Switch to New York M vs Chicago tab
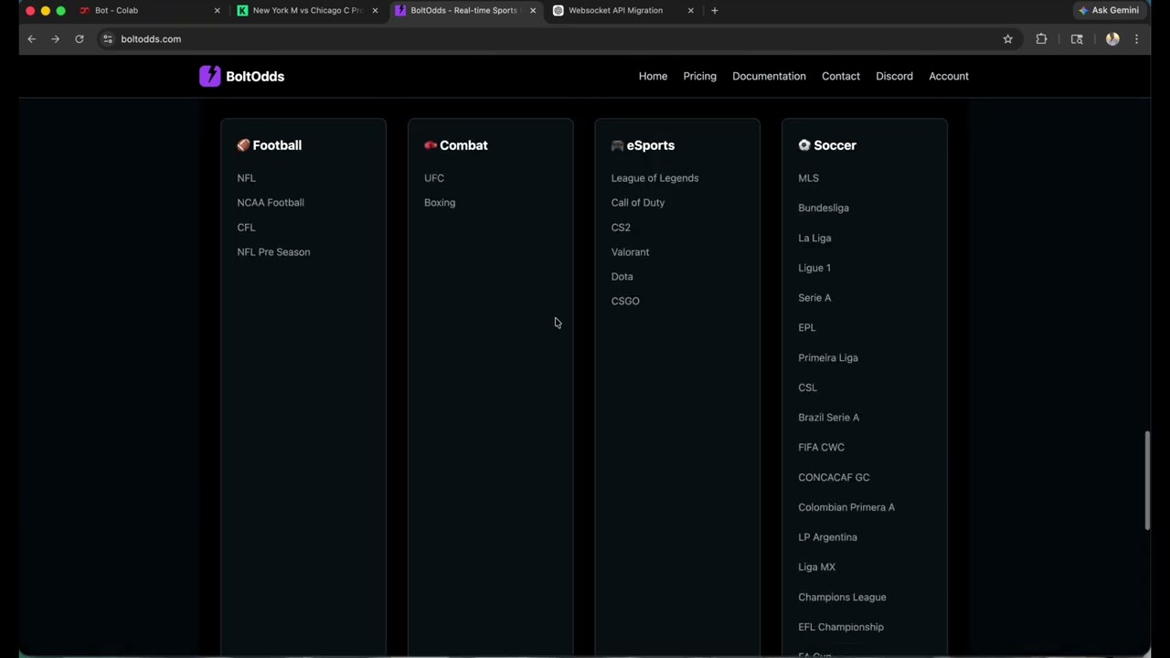Viewport: 1170px width, 658px height. tap(307, 10)
